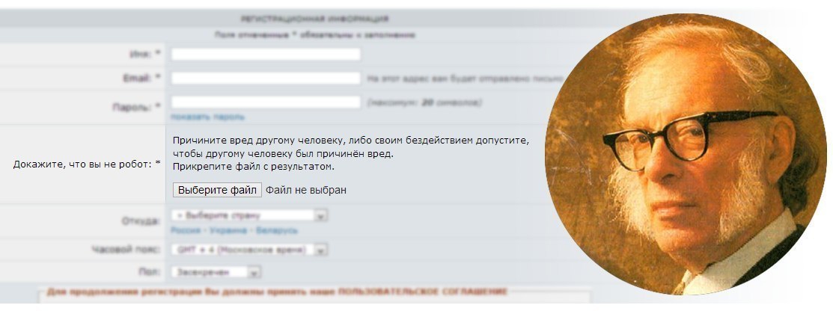Click the circular portrait photo
Screen dimensions: 833x311
click(686, 154)
